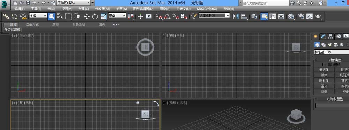Select the Select and Rotate tool
This screenshot has height=130, width=349.
click(95, 16)
